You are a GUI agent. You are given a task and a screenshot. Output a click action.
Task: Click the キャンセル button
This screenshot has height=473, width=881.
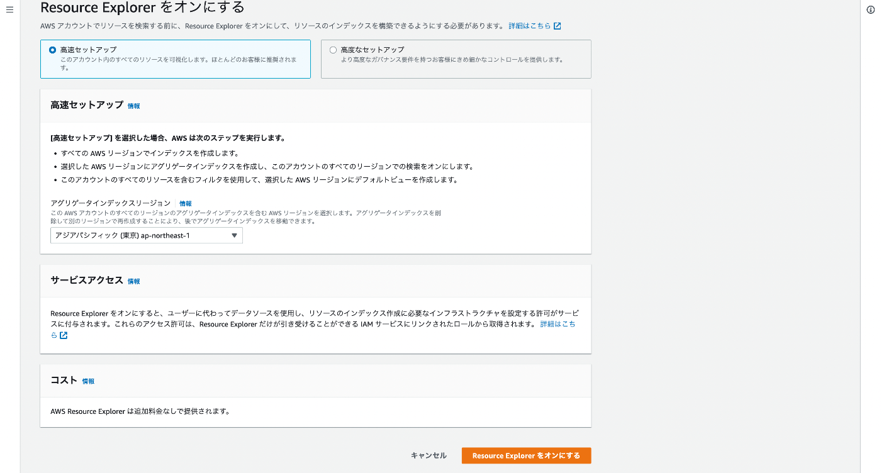point(429,456)
